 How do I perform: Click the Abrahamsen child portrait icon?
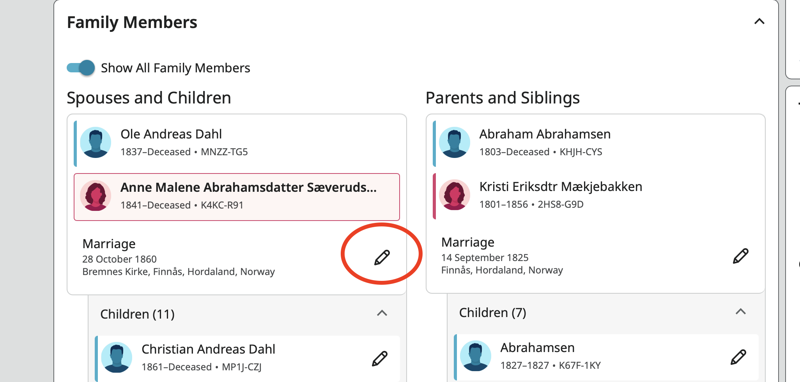click(475, 356)
